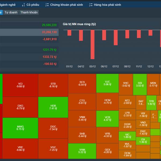Image resolution: width=161 pixels, height=161 pixels.
Task: Select DGW treemap tile
Action: coord(127,126)
